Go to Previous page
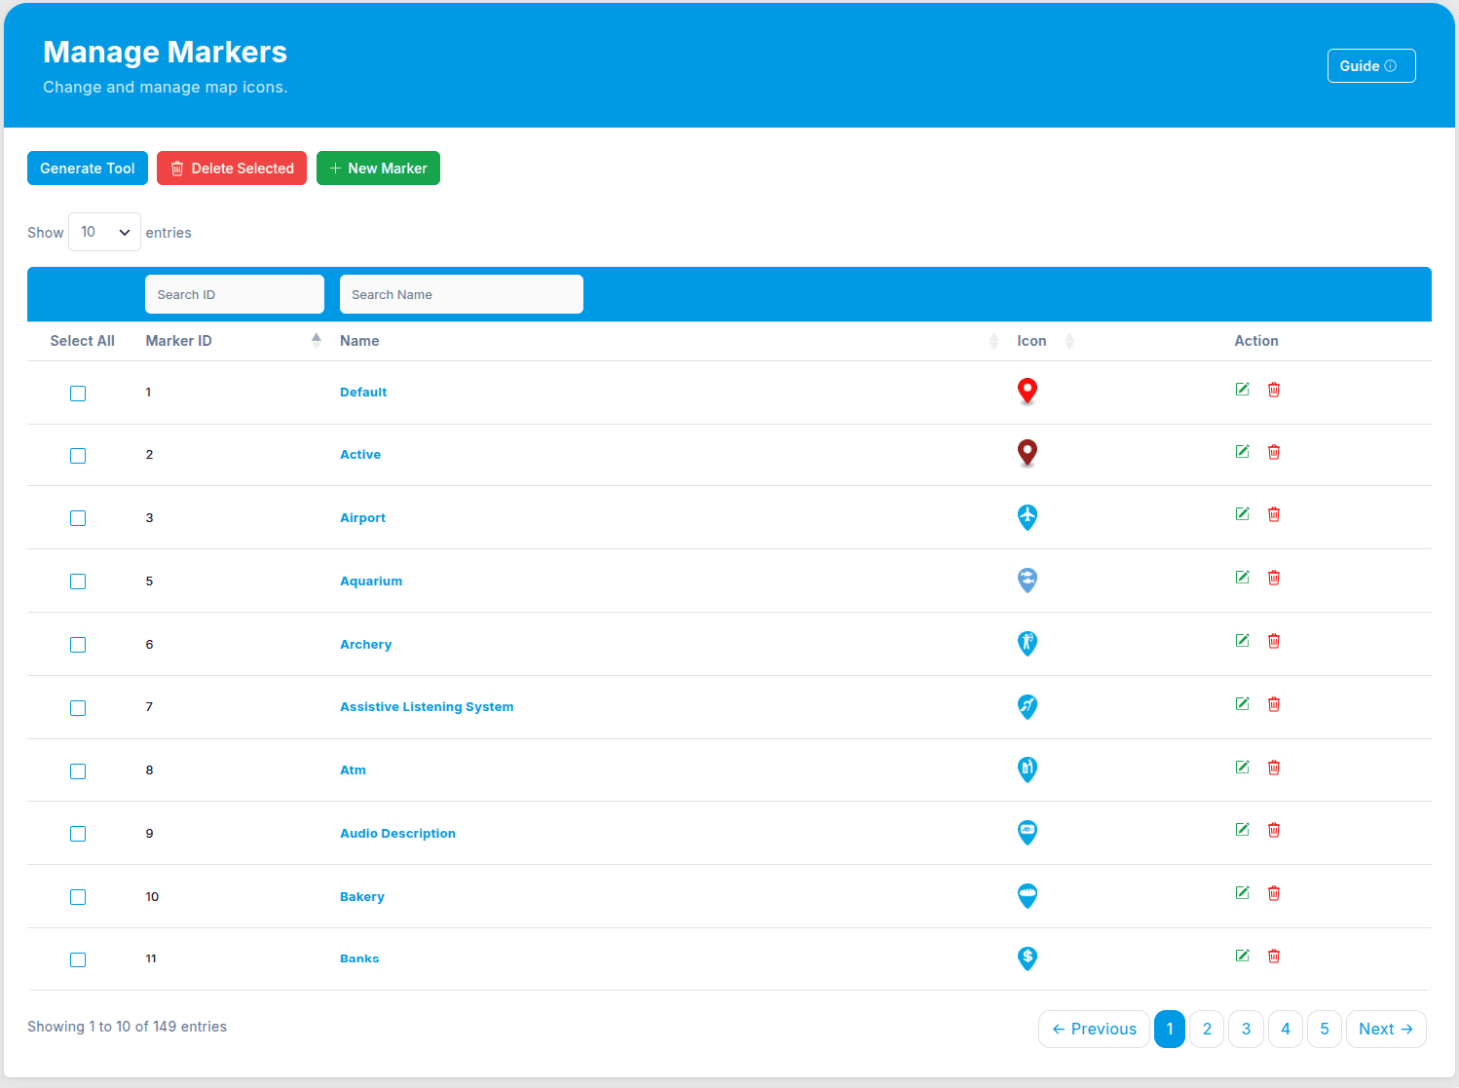 coord(1094,1029)
